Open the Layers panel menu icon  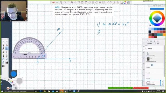158,41
